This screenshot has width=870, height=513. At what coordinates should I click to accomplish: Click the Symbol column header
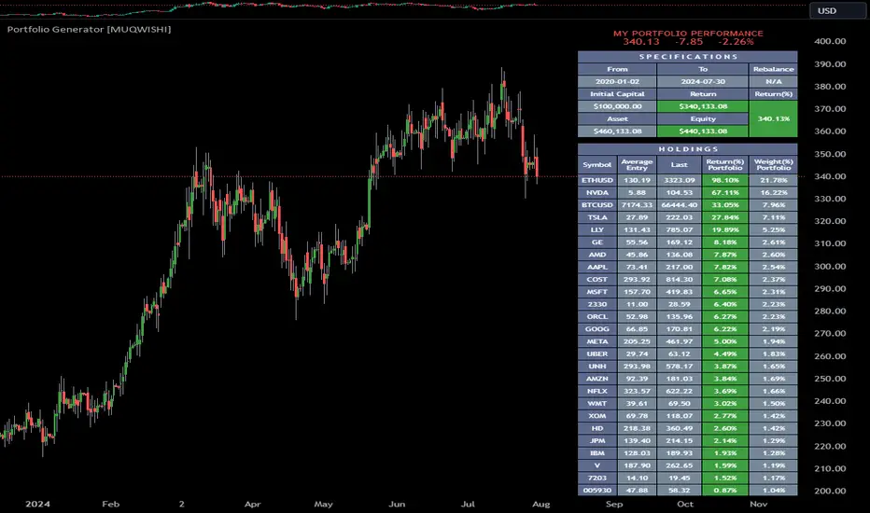(597, 165)
